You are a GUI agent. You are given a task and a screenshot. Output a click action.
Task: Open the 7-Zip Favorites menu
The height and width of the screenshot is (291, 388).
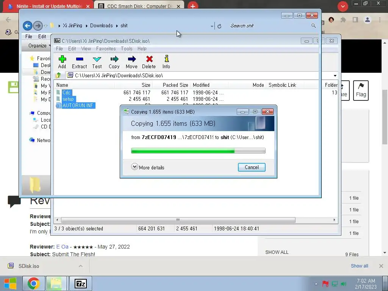[106, 49]
